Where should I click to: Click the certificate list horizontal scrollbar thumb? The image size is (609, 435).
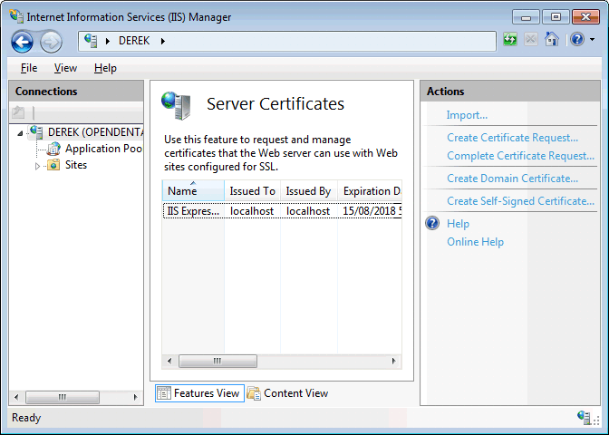(217, 361)
